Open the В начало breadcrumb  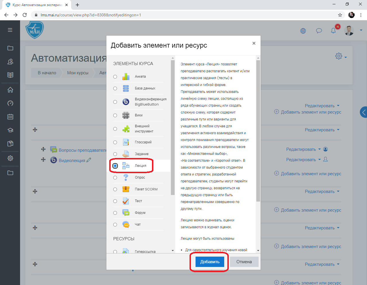click(47, 73)
